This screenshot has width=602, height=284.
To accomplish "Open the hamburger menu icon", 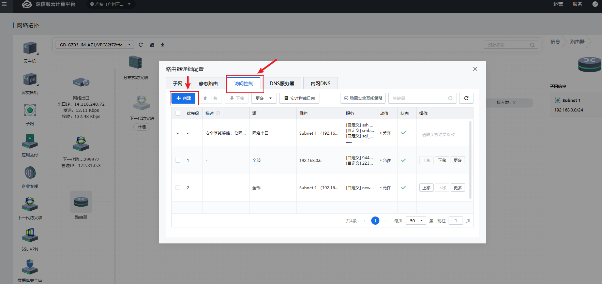I will click(x=4, y=4).
